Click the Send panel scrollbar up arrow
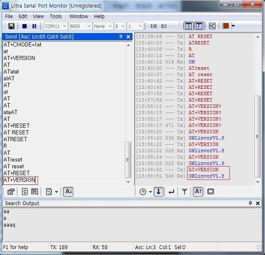Image resolution: width=265 pixels, height=255 pixels. pyautogui.click(x=128, y=45)
